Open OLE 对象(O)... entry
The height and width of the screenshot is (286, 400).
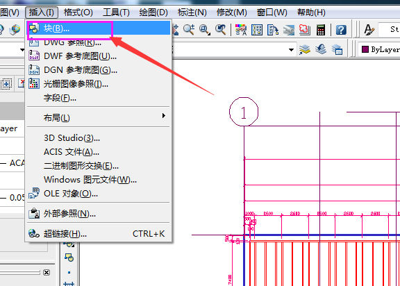tap(98, 194)
